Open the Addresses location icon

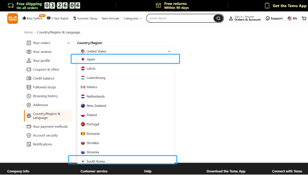29,105
